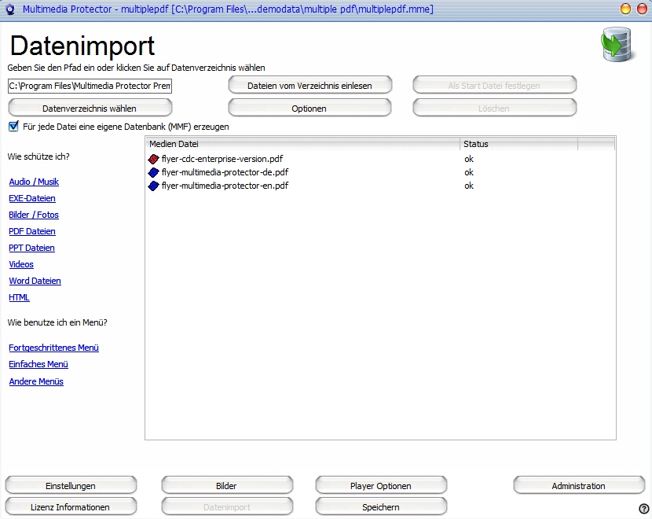
Task: Click the Multimedia Protector title bar icon
Action: pos(10,9)
